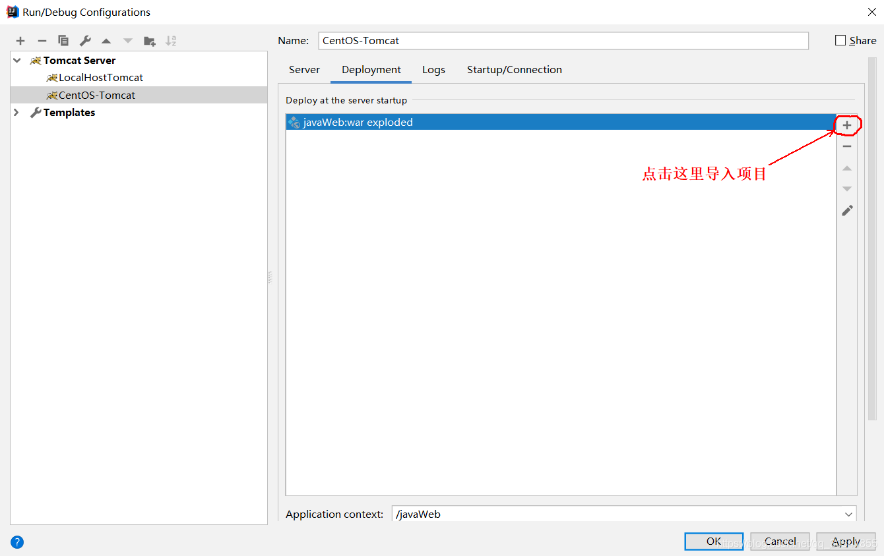Click the Cancel button
The height and width of the screenshot is (556, 884).
[780, 542]
